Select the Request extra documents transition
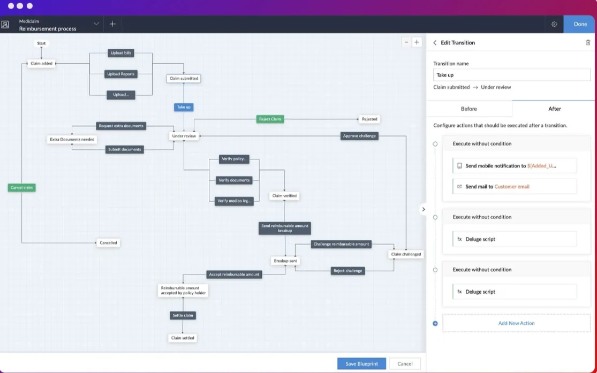The image size is (597, 373). 121,126
